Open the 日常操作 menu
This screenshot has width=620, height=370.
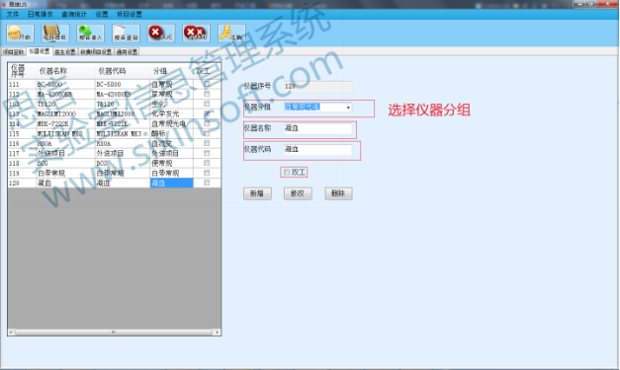[40, 14]
